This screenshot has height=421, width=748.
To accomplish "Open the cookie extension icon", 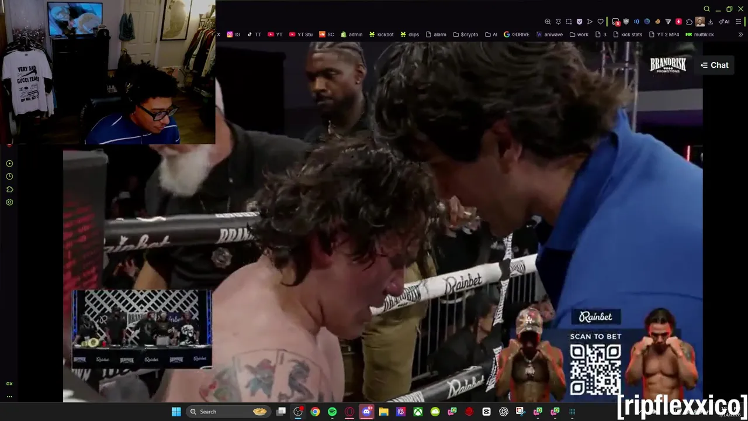I will click(657, 22).
